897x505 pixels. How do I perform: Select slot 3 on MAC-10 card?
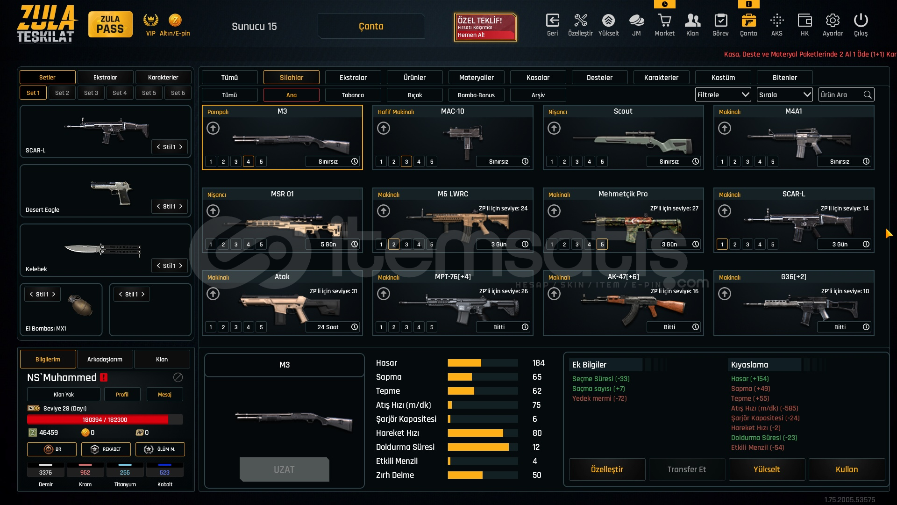point(406,162)
